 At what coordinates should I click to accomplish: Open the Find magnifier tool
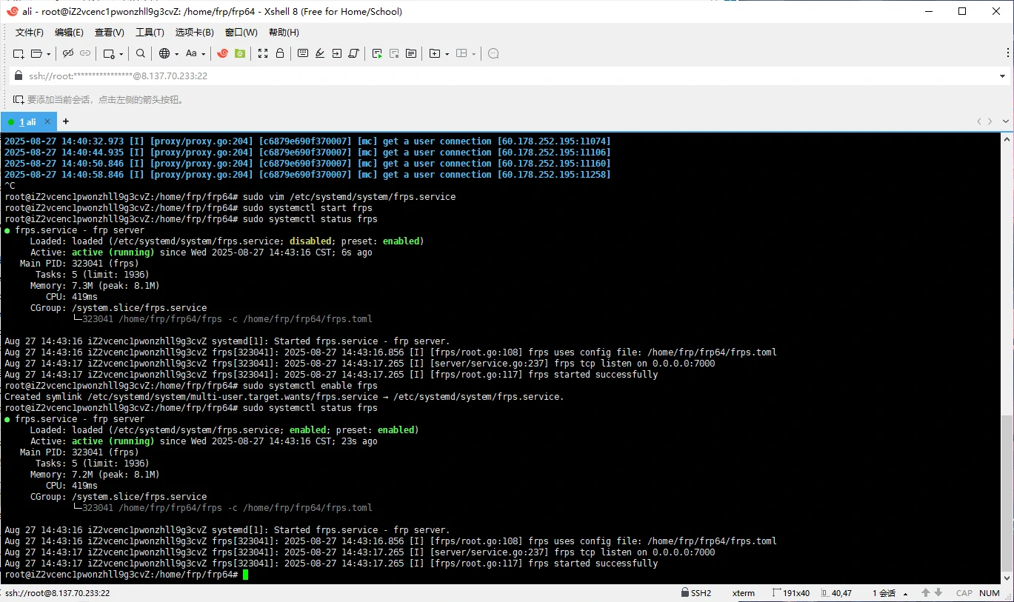[140, 53]
